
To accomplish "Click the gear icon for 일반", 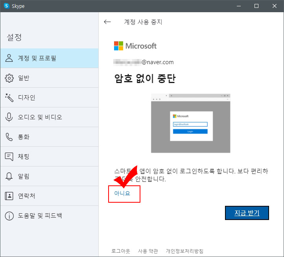I will coord(9,78).
